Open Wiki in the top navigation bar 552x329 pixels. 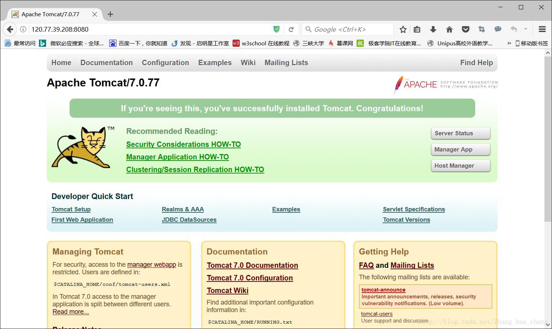[x=248, y=63]
